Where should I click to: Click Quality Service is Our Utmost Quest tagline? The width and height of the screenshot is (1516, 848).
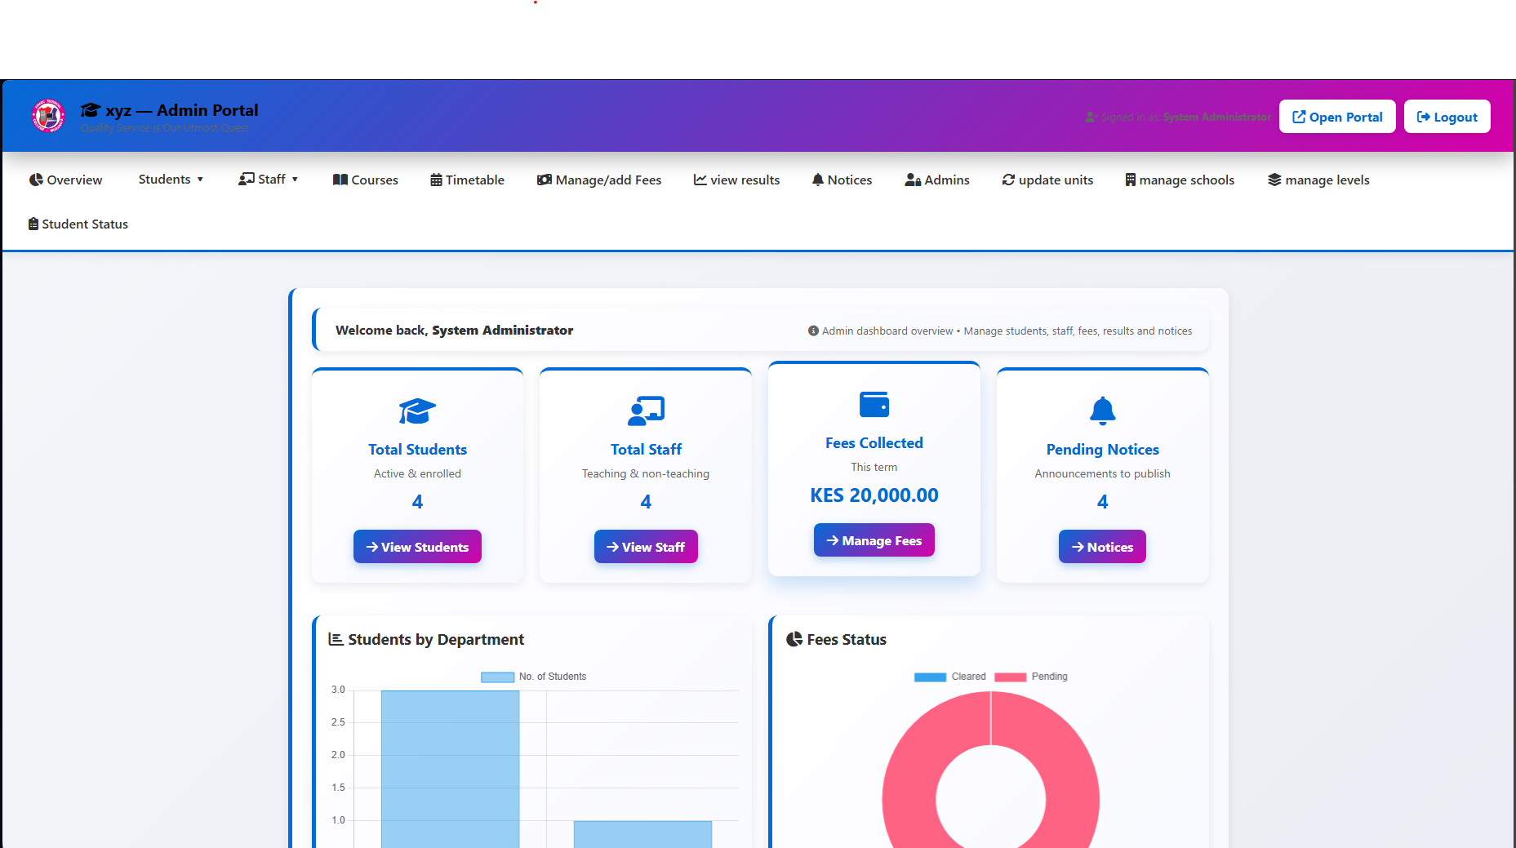[x=165, y=128]
